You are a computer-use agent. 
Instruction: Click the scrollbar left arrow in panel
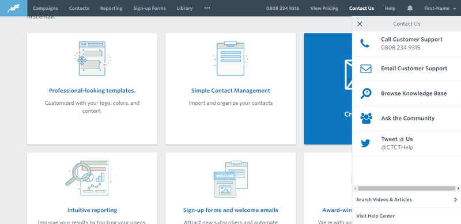tap(355, 188)
